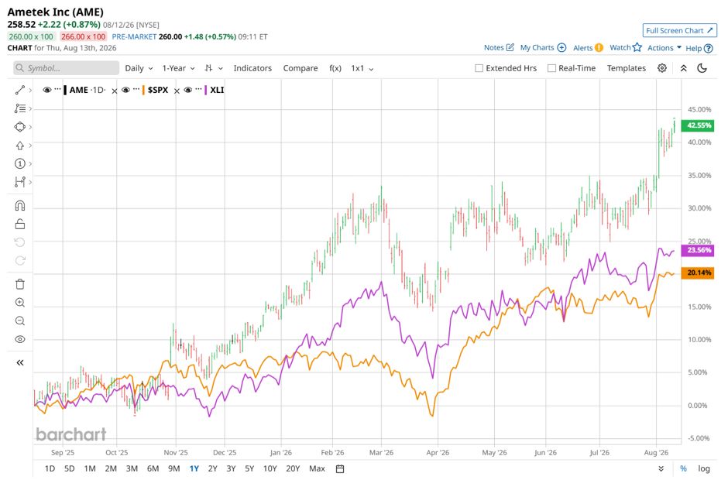Select the 1M range tab
This screenshot has width=728, height=480.
(90, 469)
